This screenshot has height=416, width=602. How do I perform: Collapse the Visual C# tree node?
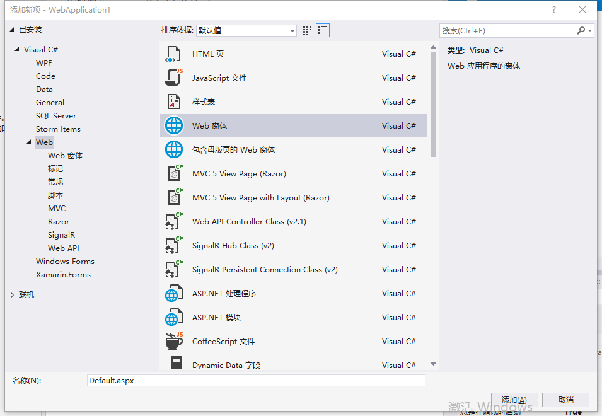(17, 49)
